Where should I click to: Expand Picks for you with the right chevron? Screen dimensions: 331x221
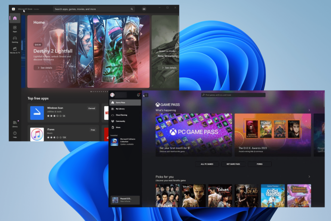(309, 176)
